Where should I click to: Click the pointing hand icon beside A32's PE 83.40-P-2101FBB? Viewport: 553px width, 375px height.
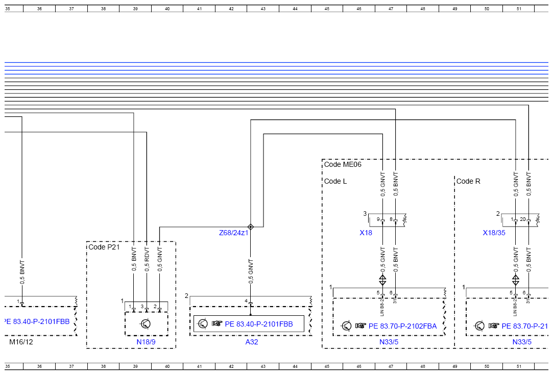pos(217,323)
